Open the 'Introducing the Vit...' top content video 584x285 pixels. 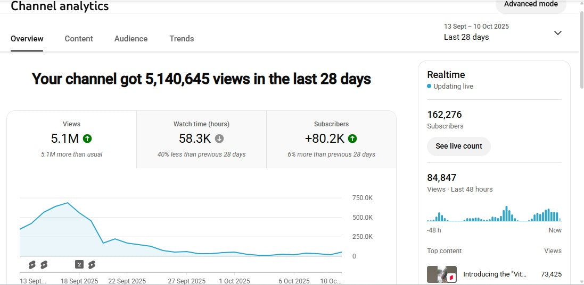495,274
